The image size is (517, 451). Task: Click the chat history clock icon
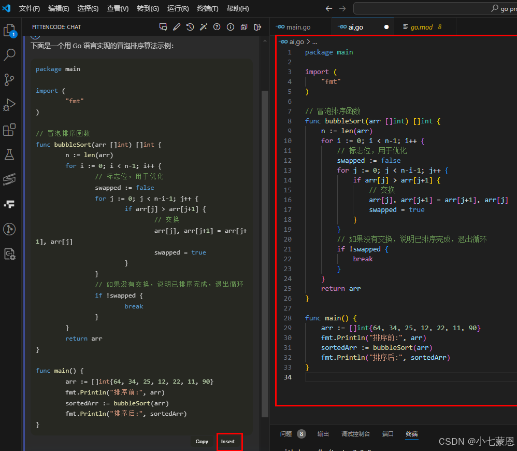click(190, 27)
